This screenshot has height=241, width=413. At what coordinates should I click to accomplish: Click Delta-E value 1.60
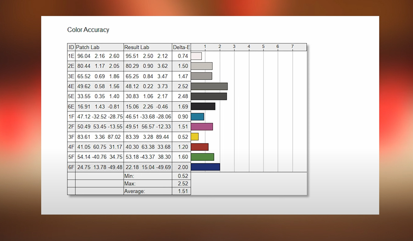pos(183,157)
